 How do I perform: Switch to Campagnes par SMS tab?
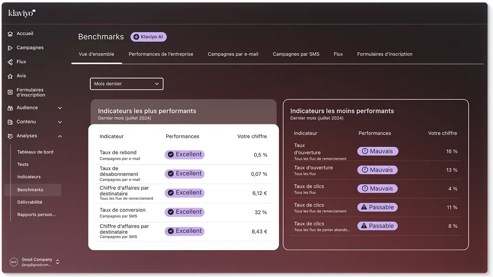296,54
